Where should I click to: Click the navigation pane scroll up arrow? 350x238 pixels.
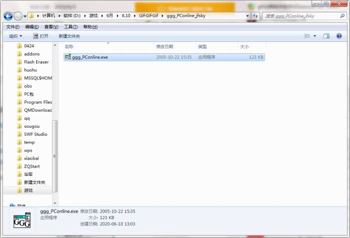click(54, 45)
